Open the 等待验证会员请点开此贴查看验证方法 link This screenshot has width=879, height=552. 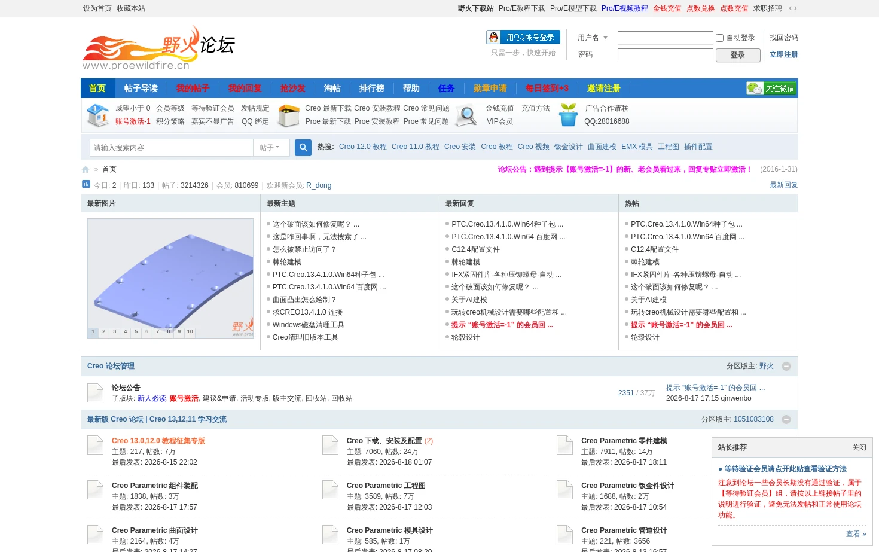click(x=786, y=469)
